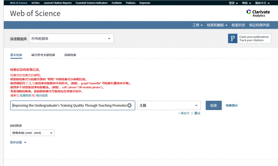Open 检索历史 in the blue bar
Image resolution: width=278 pixels, height=166 pixels.
click(238, 25)
